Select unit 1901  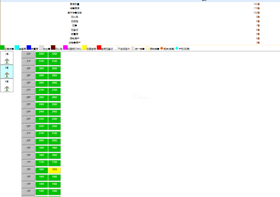[41, 149]
